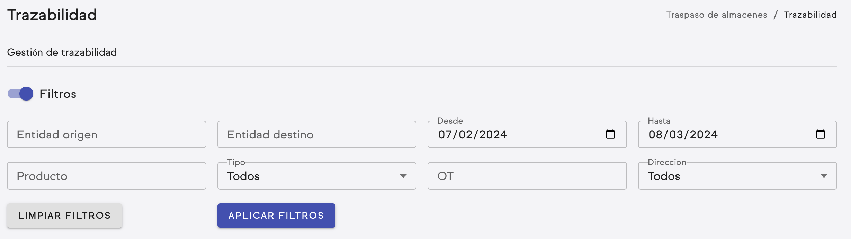
Task: Click the Entidad destino input field
Action: (x=316, y=134)
